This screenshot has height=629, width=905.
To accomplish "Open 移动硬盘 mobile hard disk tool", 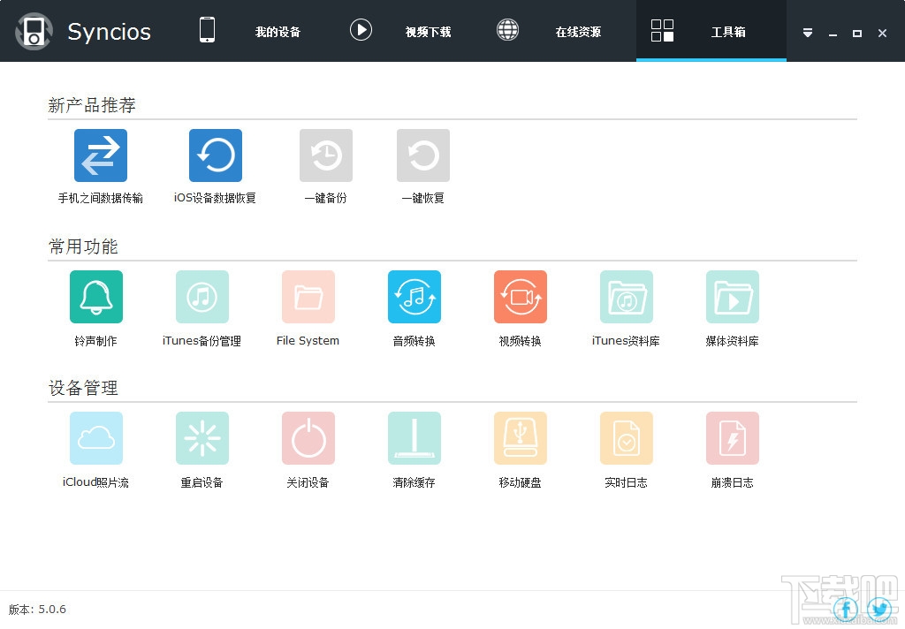I will pos(520,438).
